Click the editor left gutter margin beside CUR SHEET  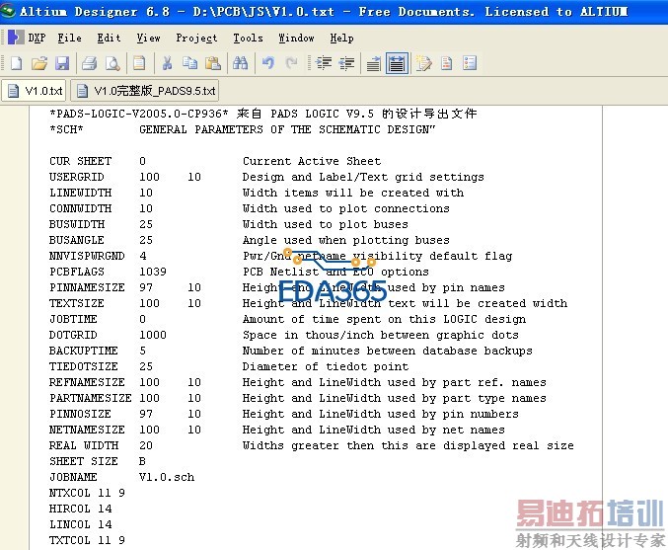[x=15, y=161]
